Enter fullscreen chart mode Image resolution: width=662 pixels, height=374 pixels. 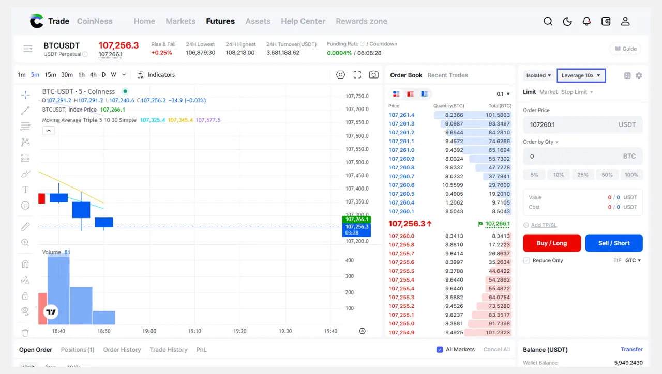[357, 75]
